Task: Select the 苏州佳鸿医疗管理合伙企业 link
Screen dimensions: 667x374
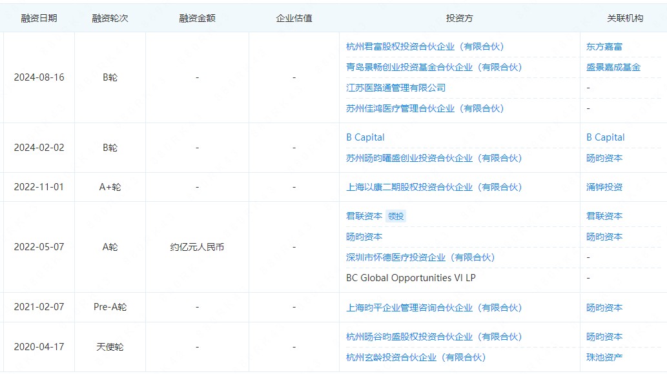Action: [x=424, y=108]
